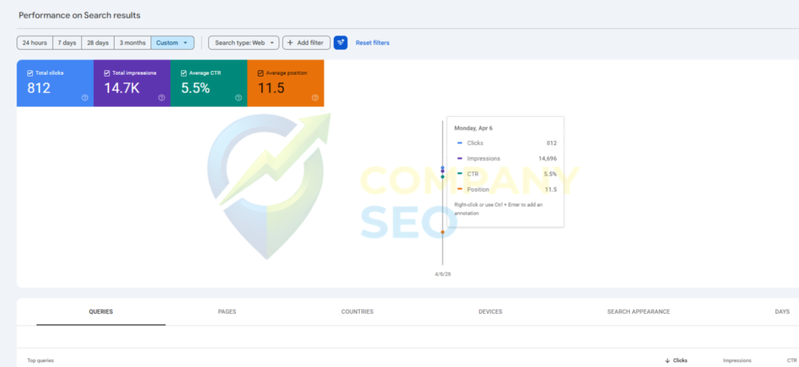Switch to the Pages tab

[227, 312]
